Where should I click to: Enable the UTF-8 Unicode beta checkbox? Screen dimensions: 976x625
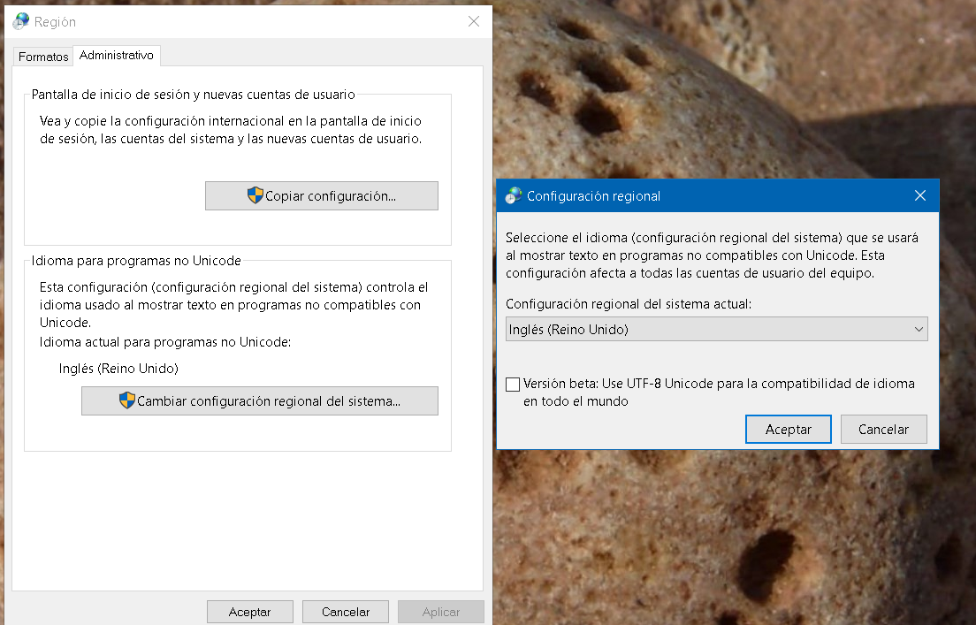click(x=513, y=385)
